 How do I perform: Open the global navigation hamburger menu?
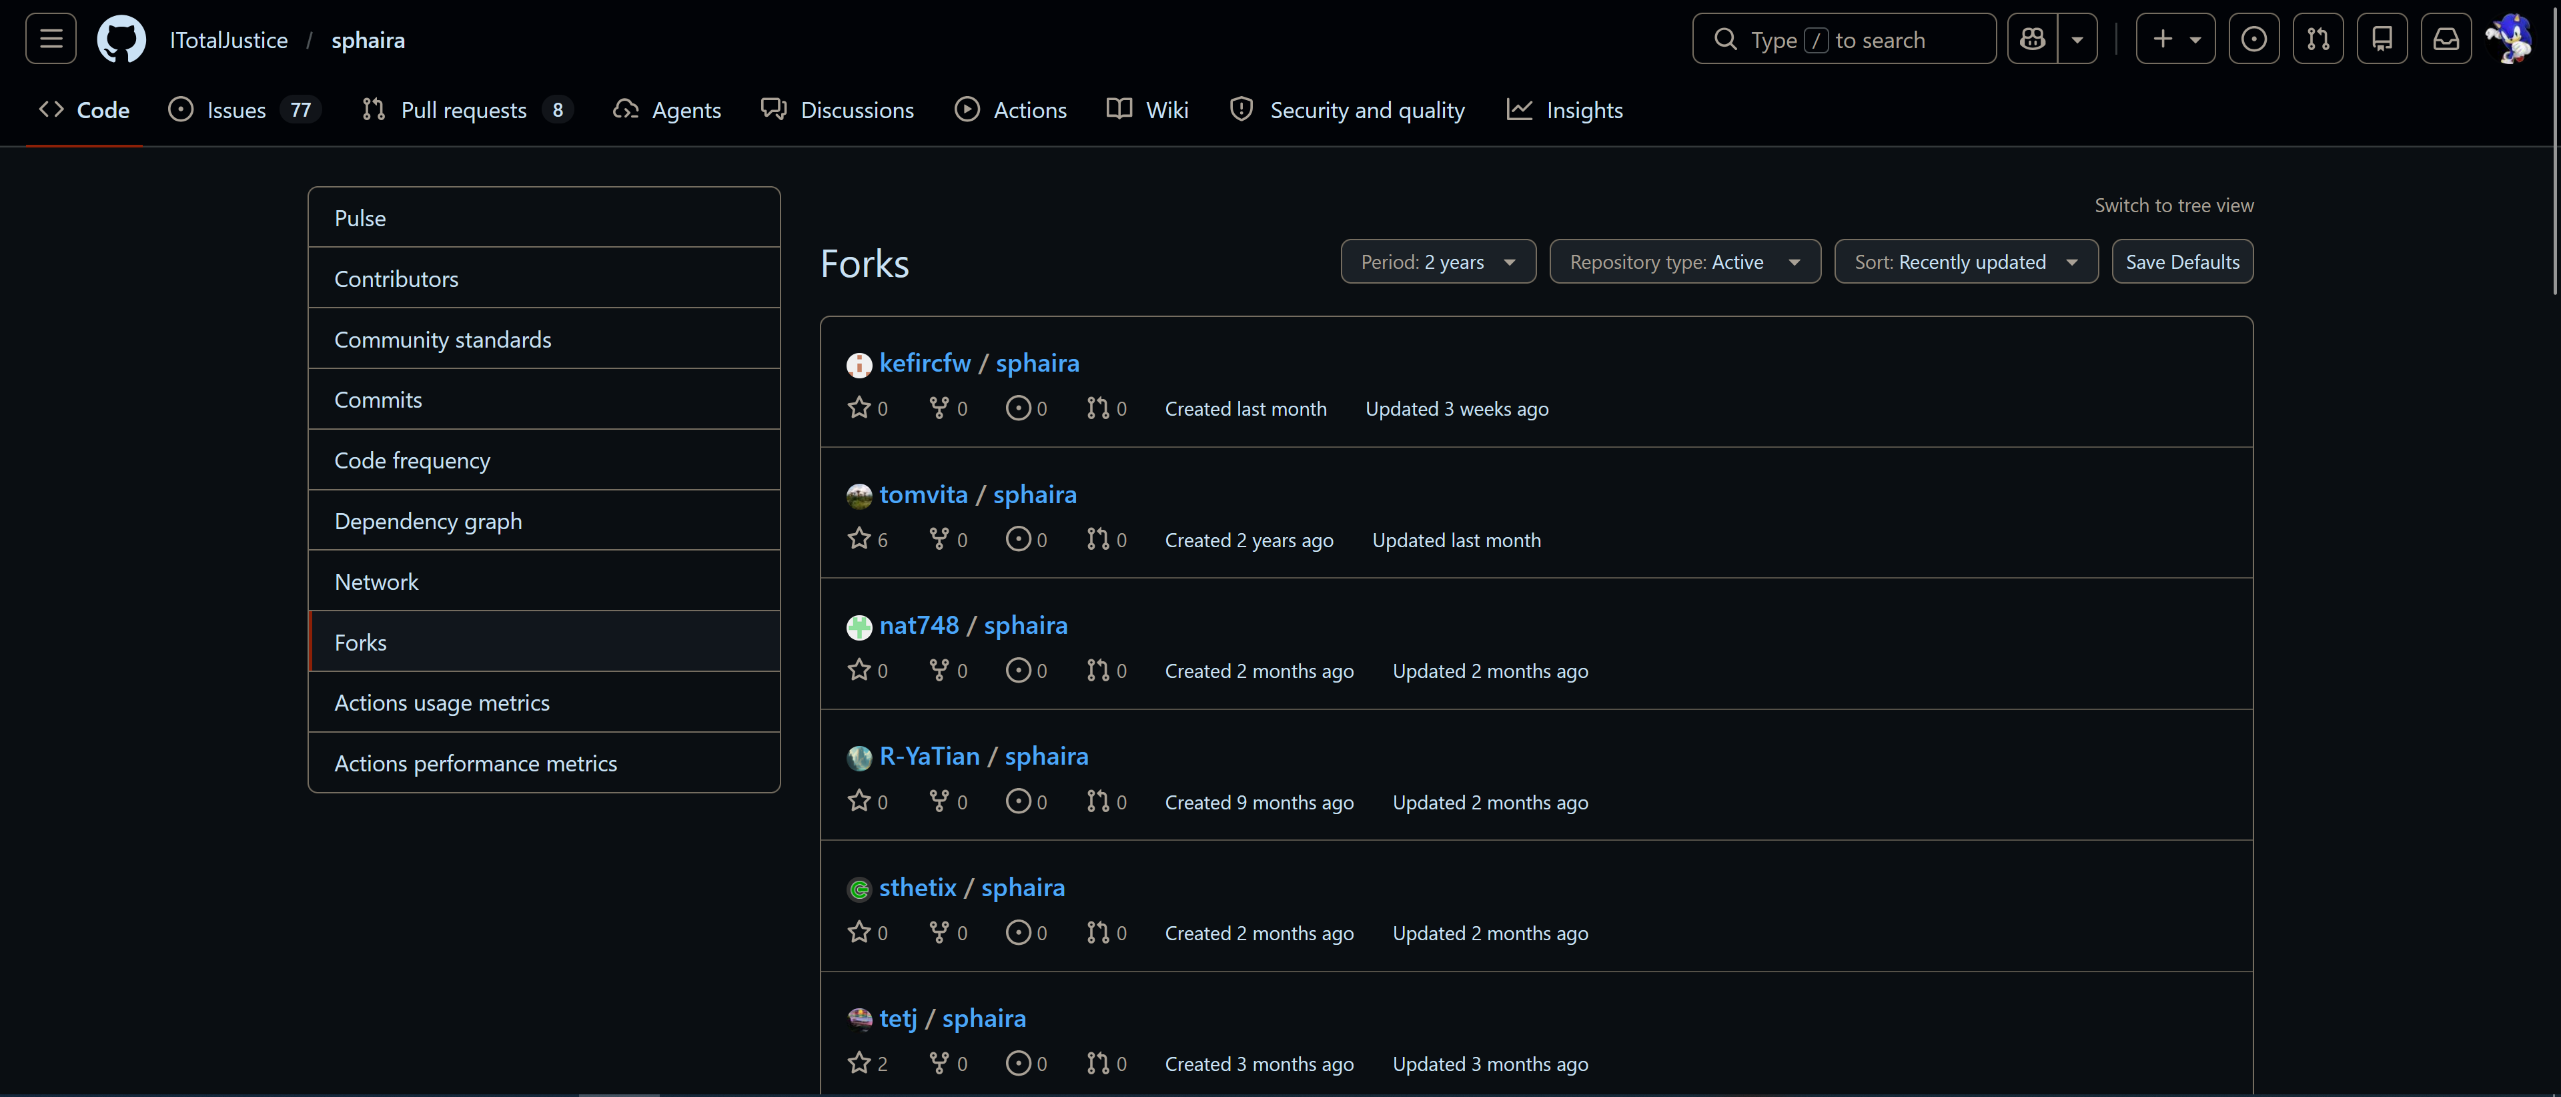[x=51, y=39]
